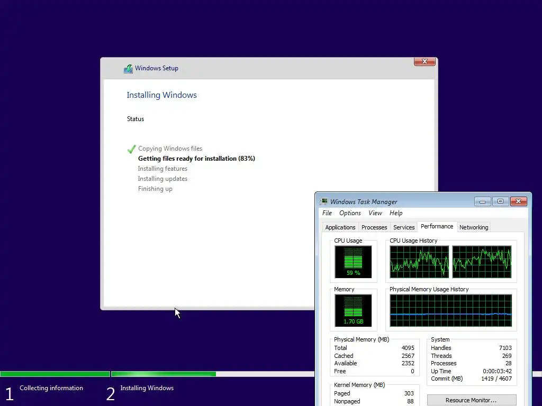This screenshot has height=406, width=542.
Task: Click the Threads value 269
Action: point(507,356)
